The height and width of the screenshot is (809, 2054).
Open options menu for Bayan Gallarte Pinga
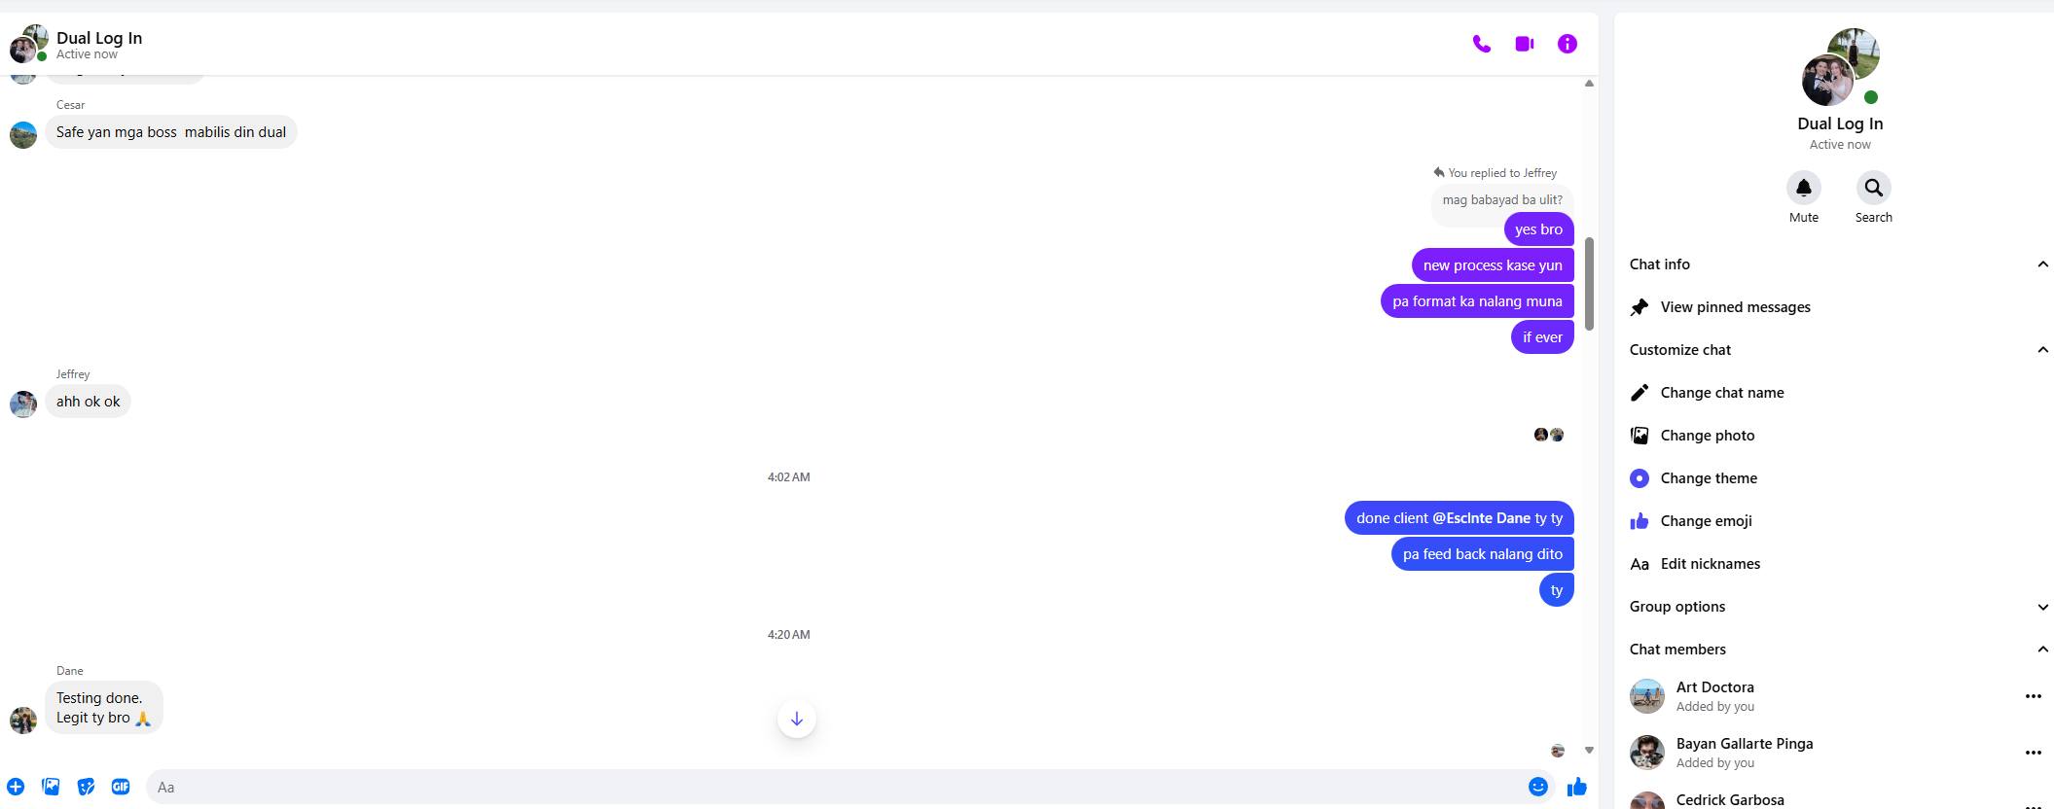2033,753
